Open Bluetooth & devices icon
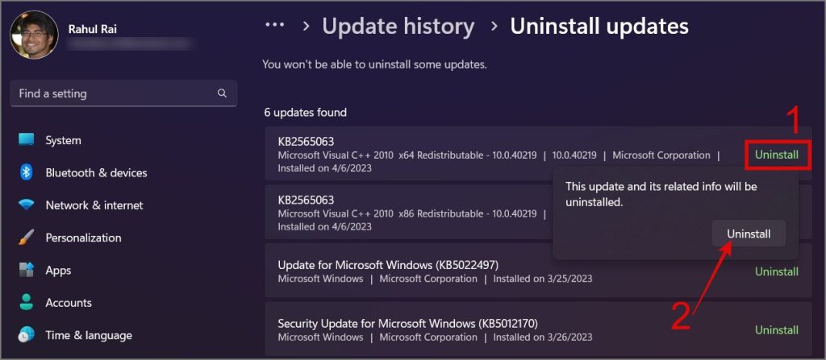The height and width of the screenshot is (360, 826). [27, 172]
